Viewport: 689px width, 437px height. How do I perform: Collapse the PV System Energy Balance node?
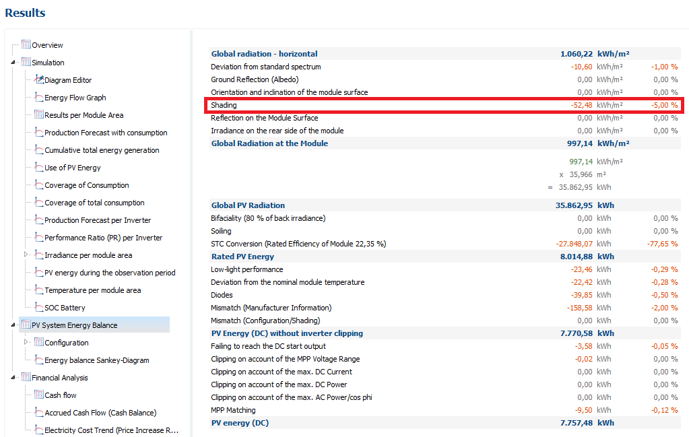(x=14, y=325)
